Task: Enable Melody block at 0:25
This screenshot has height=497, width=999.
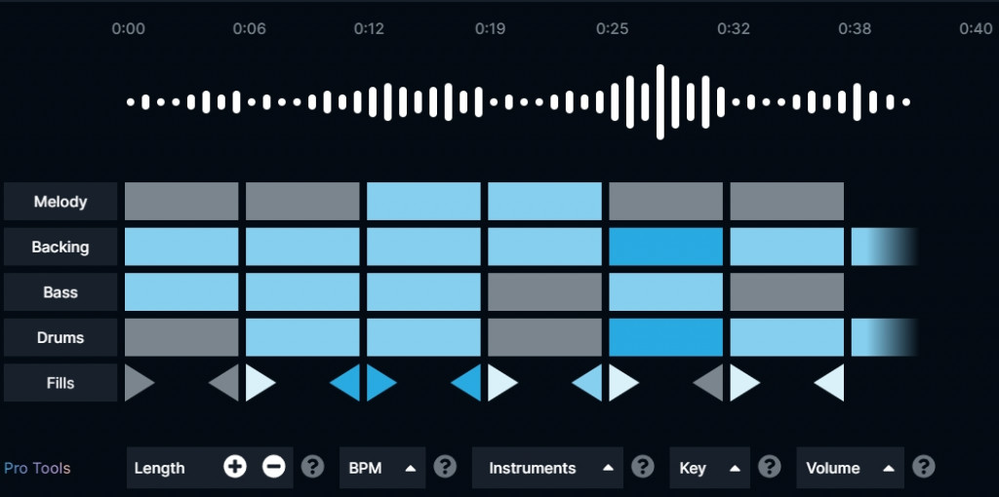Action: click(x=665, y=201)
